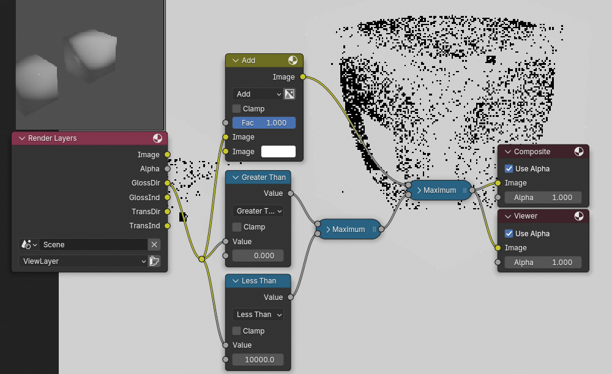The image size is (612, 374).
Task: Click the 0.000 value field in Greater Than
Action: pos(258,256)
